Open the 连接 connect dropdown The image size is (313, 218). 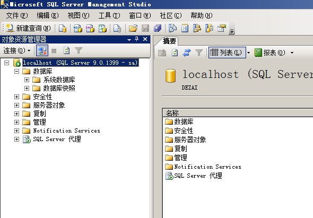click(x=17, y=50)
